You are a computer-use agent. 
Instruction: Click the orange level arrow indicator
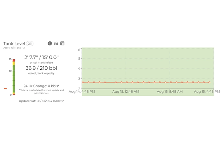5,89
